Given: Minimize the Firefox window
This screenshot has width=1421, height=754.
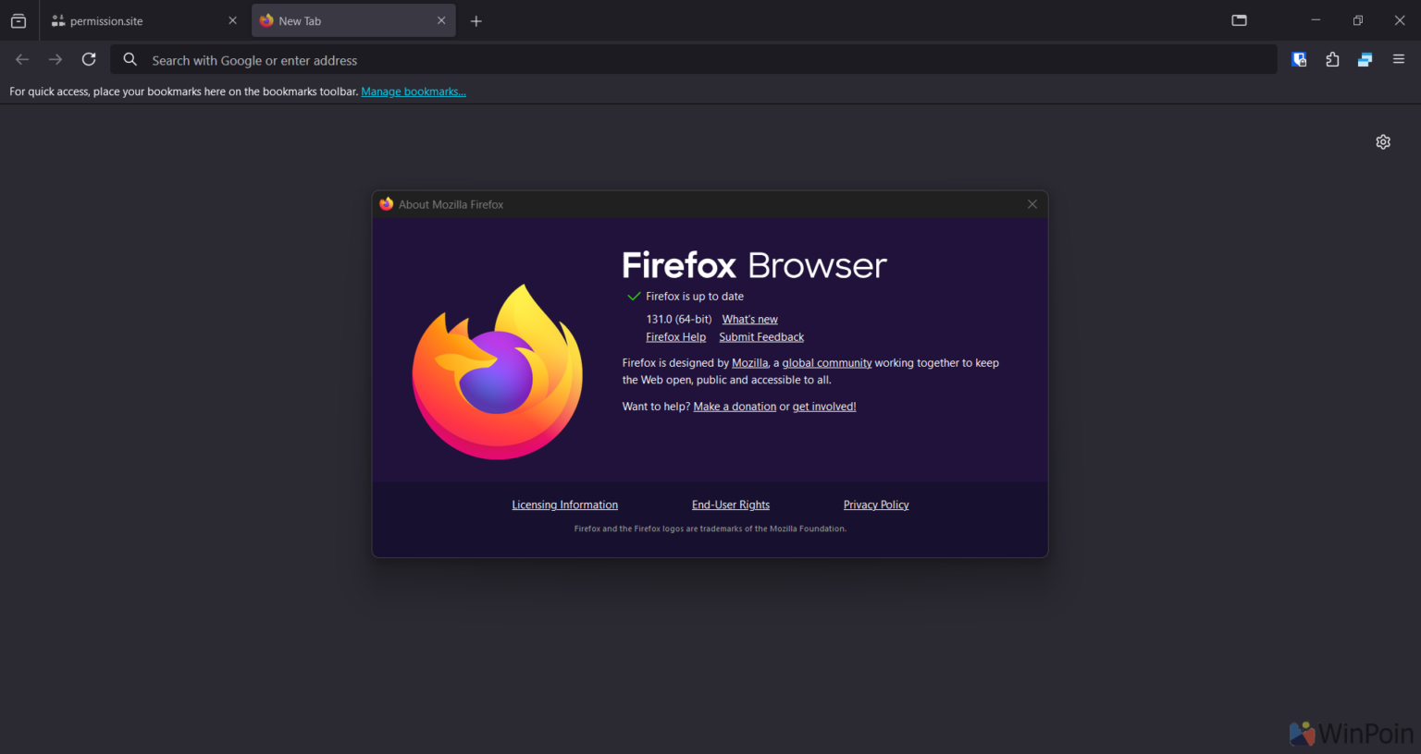Looking at the screenshot, I should tap(1316, 20).
